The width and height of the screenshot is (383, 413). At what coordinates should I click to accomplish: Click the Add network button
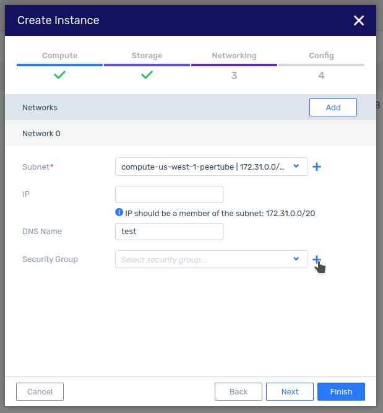[x=333, y=108]
